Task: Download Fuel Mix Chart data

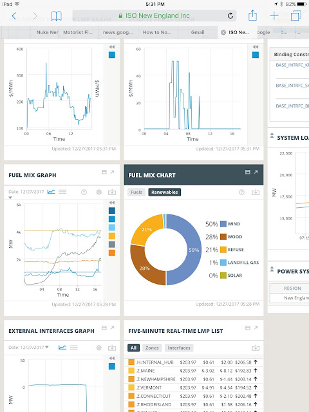Action: click(256, 192)
